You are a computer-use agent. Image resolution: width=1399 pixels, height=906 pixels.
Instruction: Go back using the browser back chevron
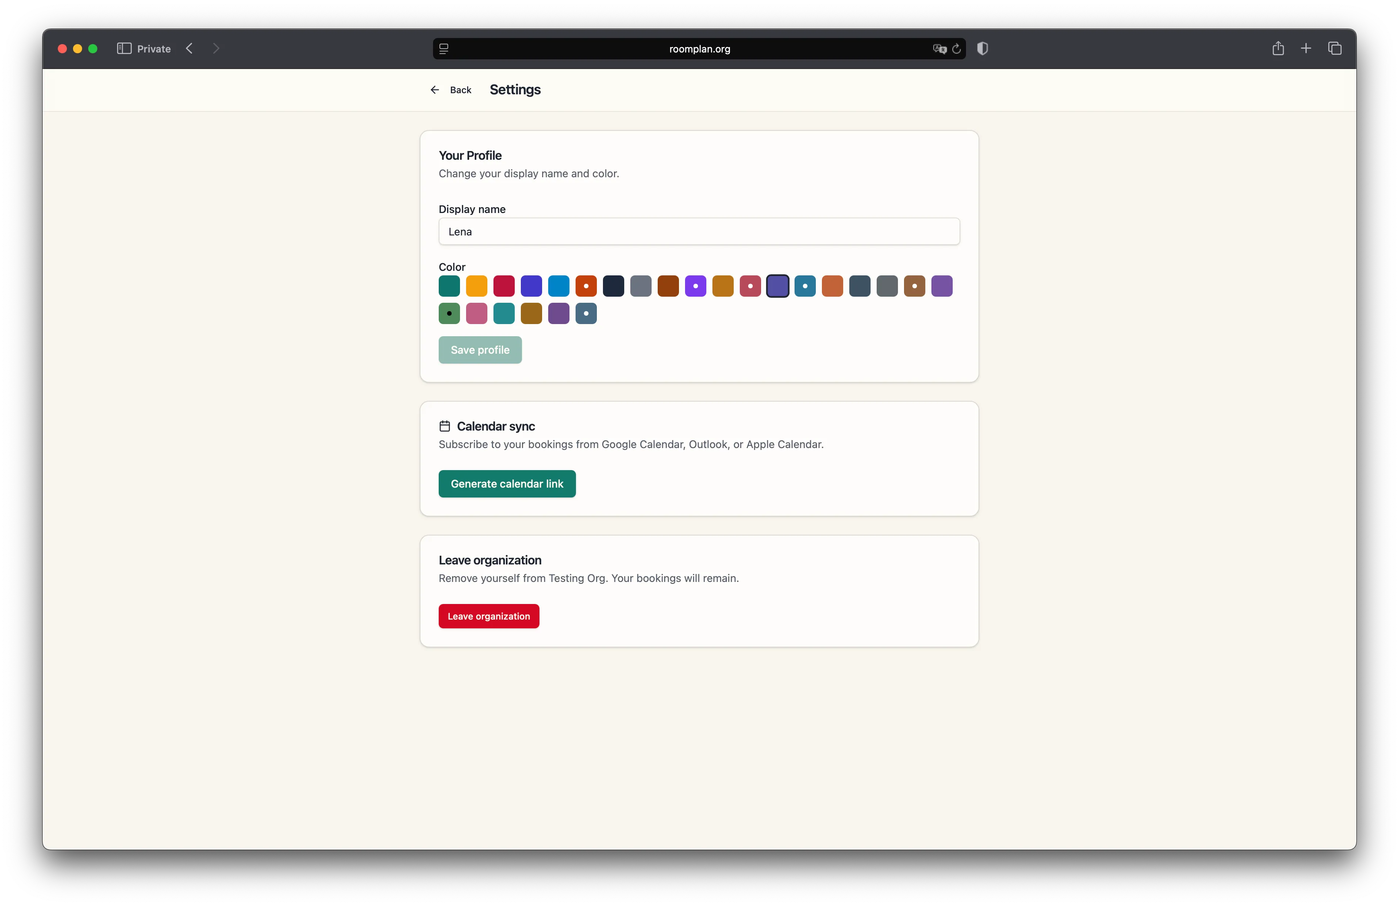point(189,48)
